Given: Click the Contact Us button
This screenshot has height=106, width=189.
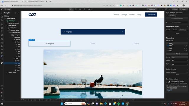Looking at the screenshot, I should tap(151, 14).
